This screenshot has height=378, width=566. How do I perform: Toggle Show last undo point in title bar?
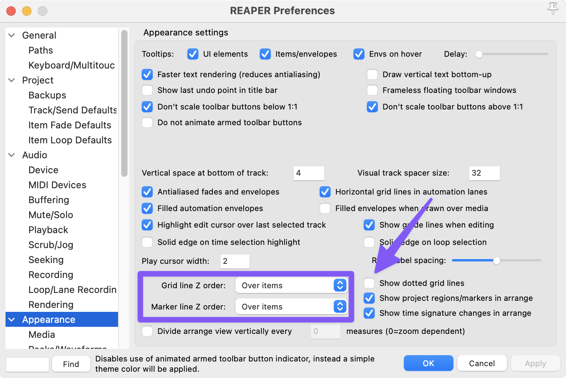tap(147, 90)
